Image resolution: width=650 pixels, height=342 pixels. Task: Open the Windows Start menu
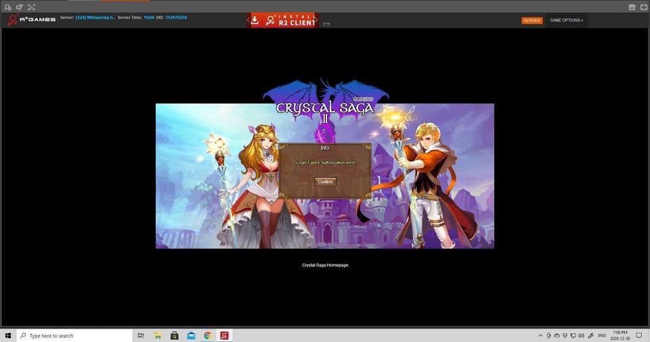[x=8, y=335]
